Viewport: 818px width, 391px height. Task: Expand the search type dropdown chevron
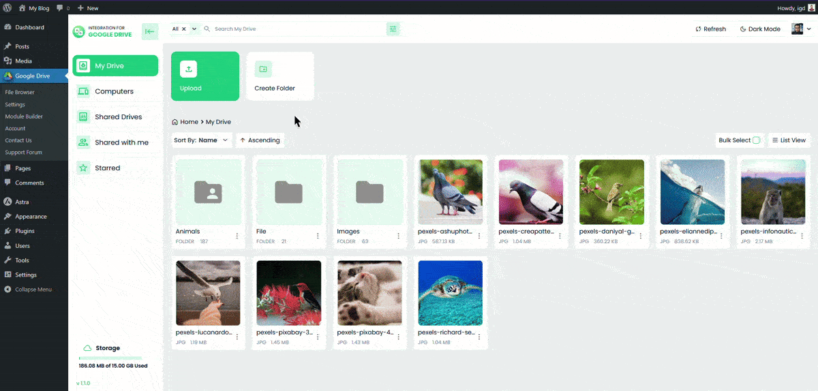(x=194, y=29)
